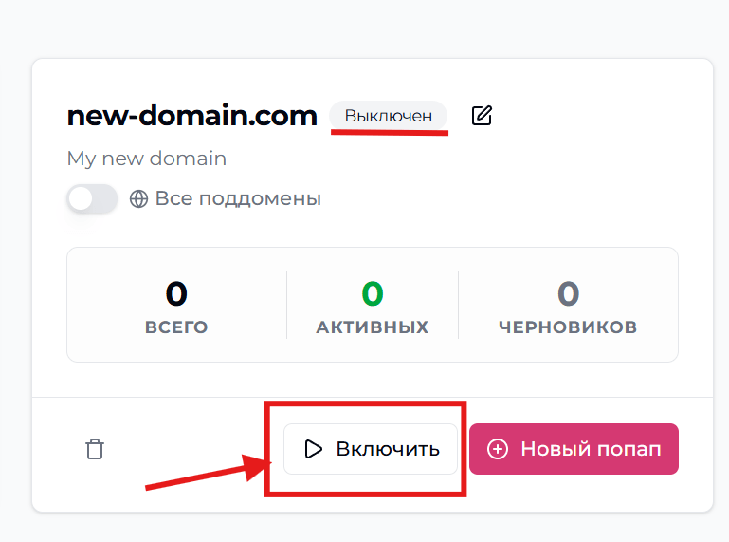This screenshot has width=729, height=542.
Task: Click the Все поддомены label text
Action: tap(238, 198)
